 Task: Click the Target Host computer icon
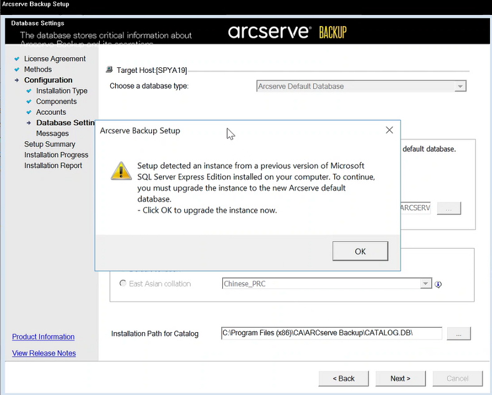pos(109,69)
